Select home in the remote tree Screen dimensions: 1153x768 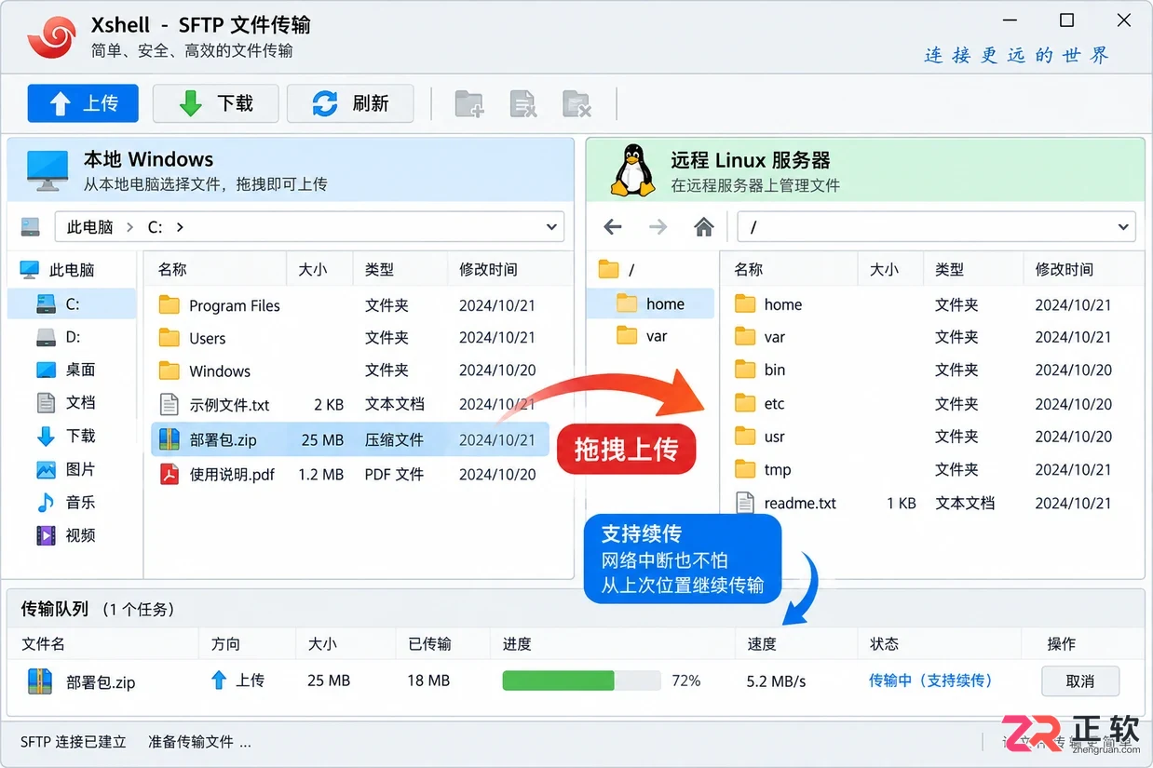coord(650,303)
